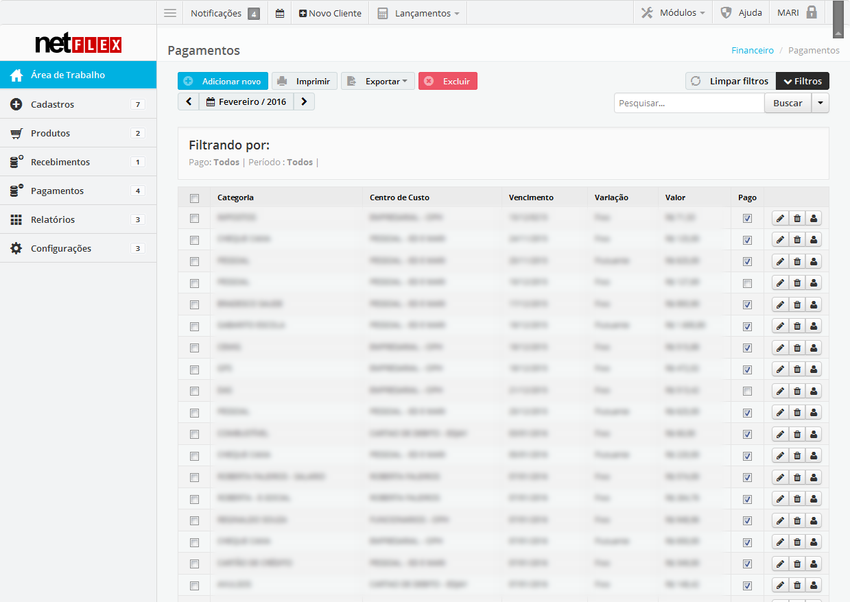Click the Pesquisar search field
Viewport: 850px width, 602px height.
(x=689, y=103)
